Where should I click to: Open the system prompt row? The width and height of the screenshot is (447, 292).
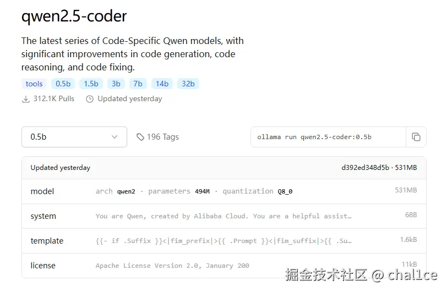point(223,216)
